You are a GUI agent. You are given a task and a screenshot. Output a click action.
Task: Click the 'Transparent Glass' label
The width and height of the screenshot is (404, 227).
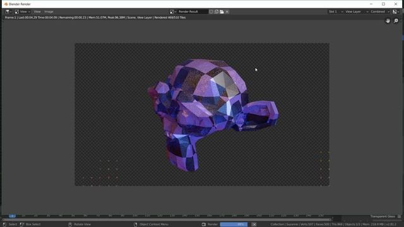(383, 216)
